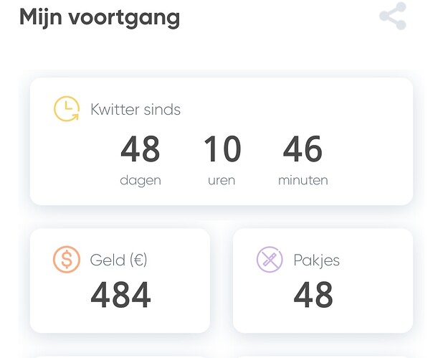The image size is (443, 358).
Task: Tap the 48 days counter number
Action: pos(140,150)
